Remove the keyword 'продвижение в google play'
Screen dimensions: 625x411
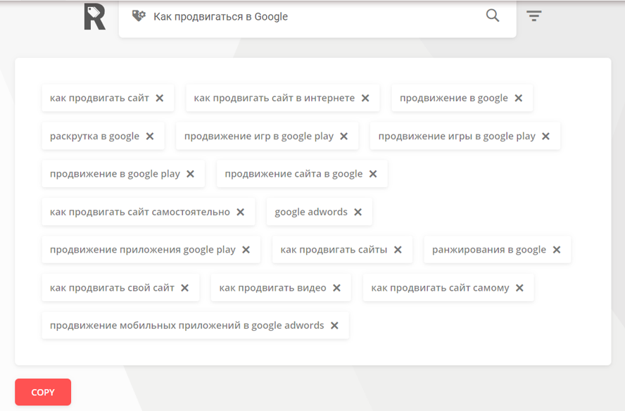(x=190, y=174)
